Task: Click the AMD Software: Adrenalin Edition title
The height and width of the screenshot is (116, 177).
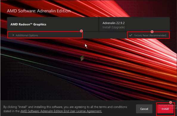Action: point(39,11)
